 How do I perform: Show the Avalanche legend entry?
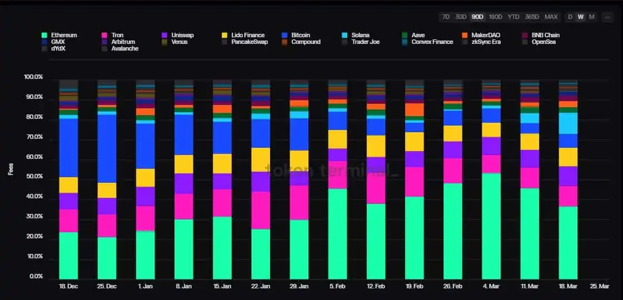coord(121,48)
